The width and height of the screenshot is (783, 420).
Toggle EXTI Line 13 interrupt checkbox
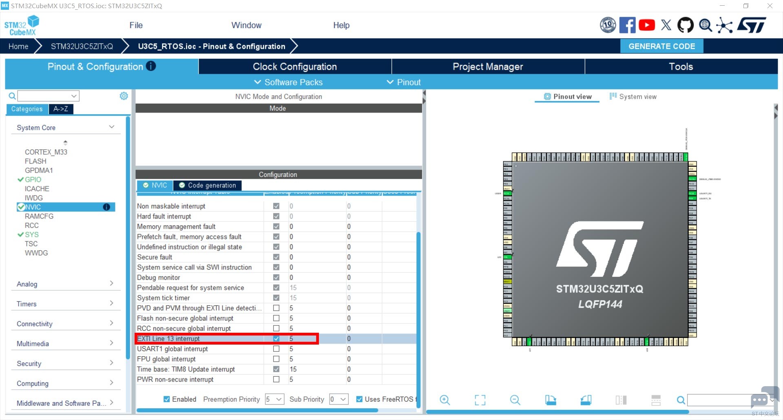point(276,338)
